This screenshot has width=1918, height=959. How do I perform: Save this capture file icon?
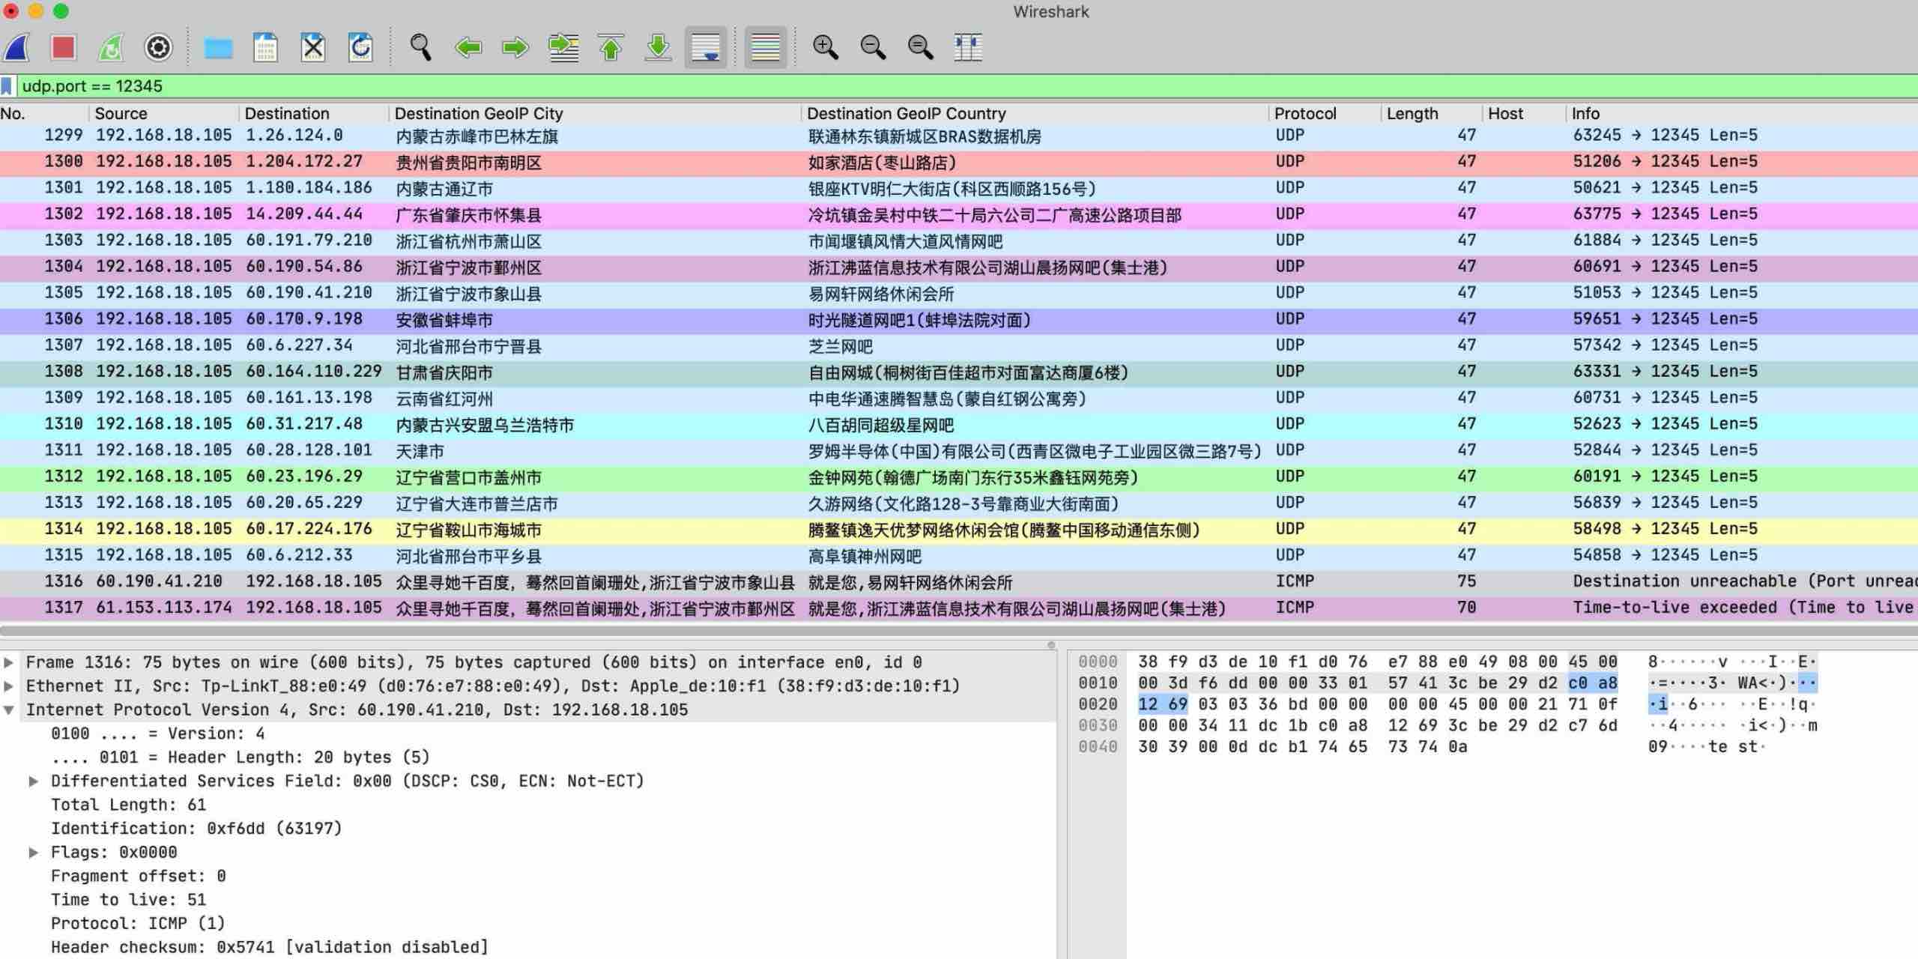pos(265,48)
